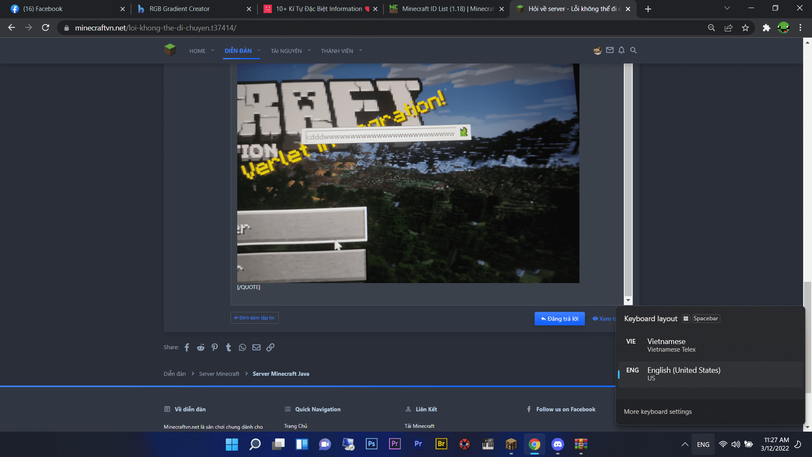Open the Windows Start menu

tap(232, 444)
